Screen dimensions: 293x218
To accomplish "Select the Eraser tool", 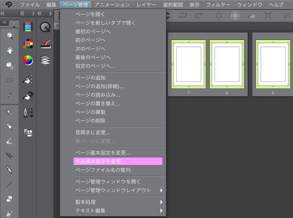I will (x=9, y=199).
